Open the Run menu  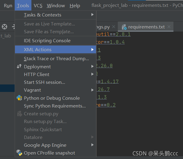point(8,6)
